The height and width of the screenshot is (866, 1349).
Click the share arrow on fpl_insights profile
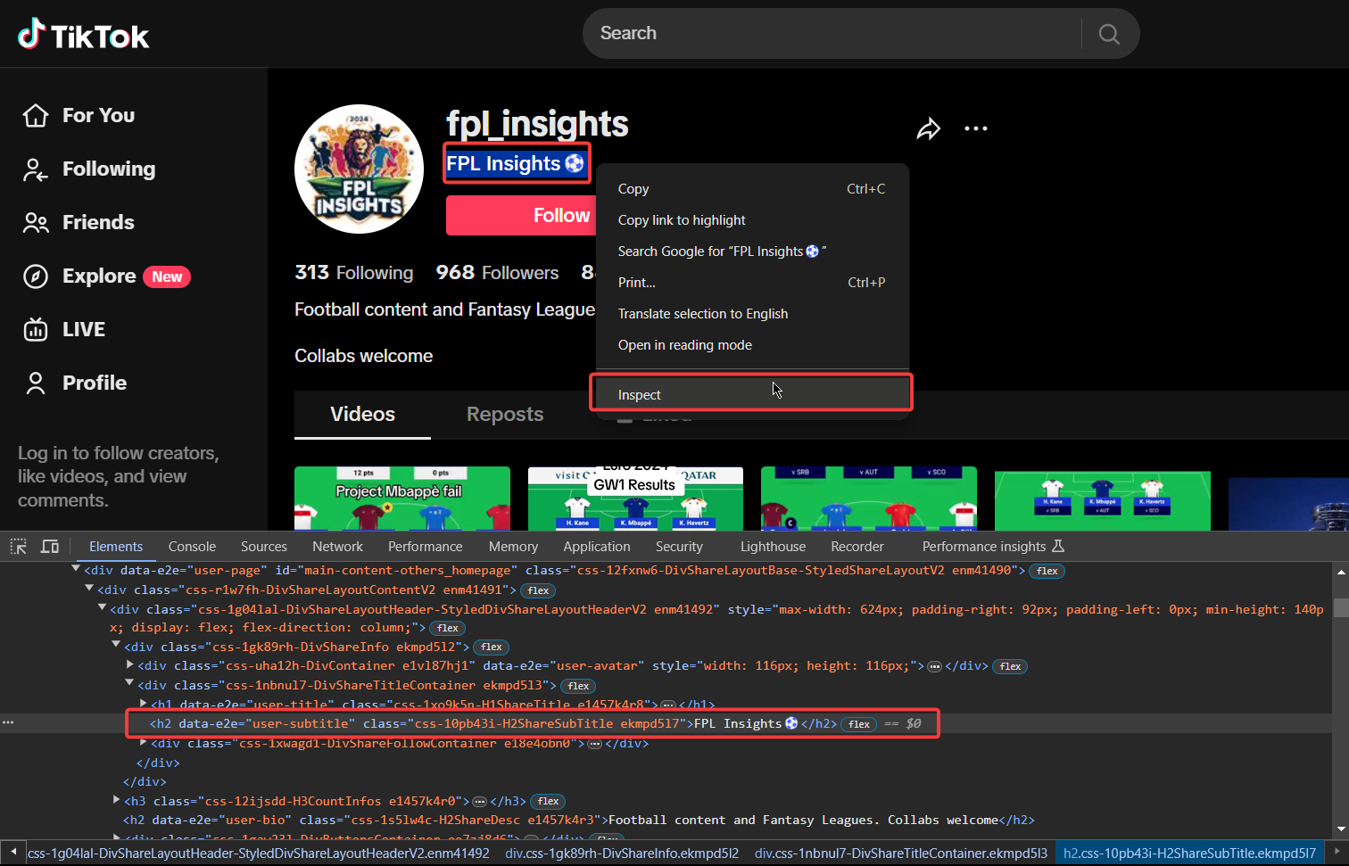click(928, 128)
